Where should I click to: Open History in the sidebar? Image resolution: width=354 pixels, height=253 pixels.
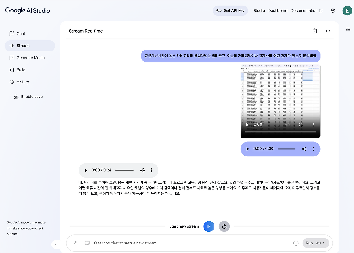[30, 82]
